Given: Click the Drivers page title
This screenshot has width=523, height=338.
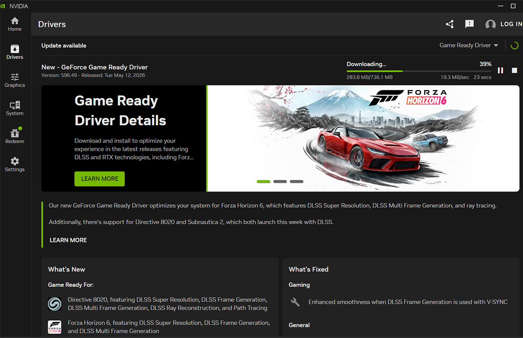Looking at the screenshot, I should (x=52, y=24).
